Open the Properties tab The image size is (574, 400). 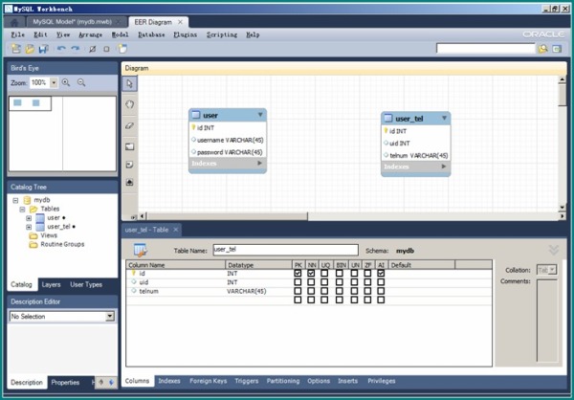pos(65,383)
